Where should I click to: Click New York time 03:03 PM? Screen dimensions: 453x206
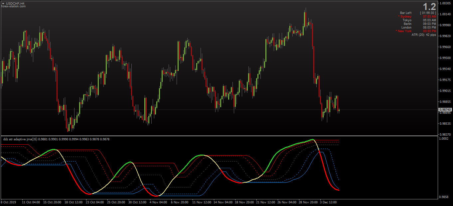tap(429, 31)
